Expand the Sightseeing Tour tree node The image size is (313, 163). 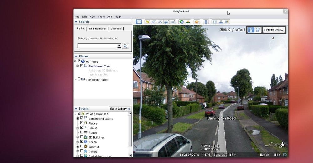click(x=78, y=66)
